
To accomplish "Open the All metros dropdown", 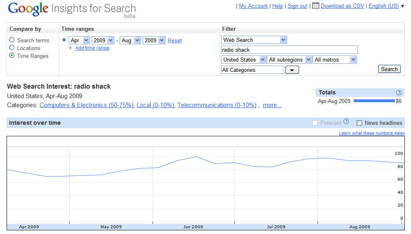I will (335, 60).
